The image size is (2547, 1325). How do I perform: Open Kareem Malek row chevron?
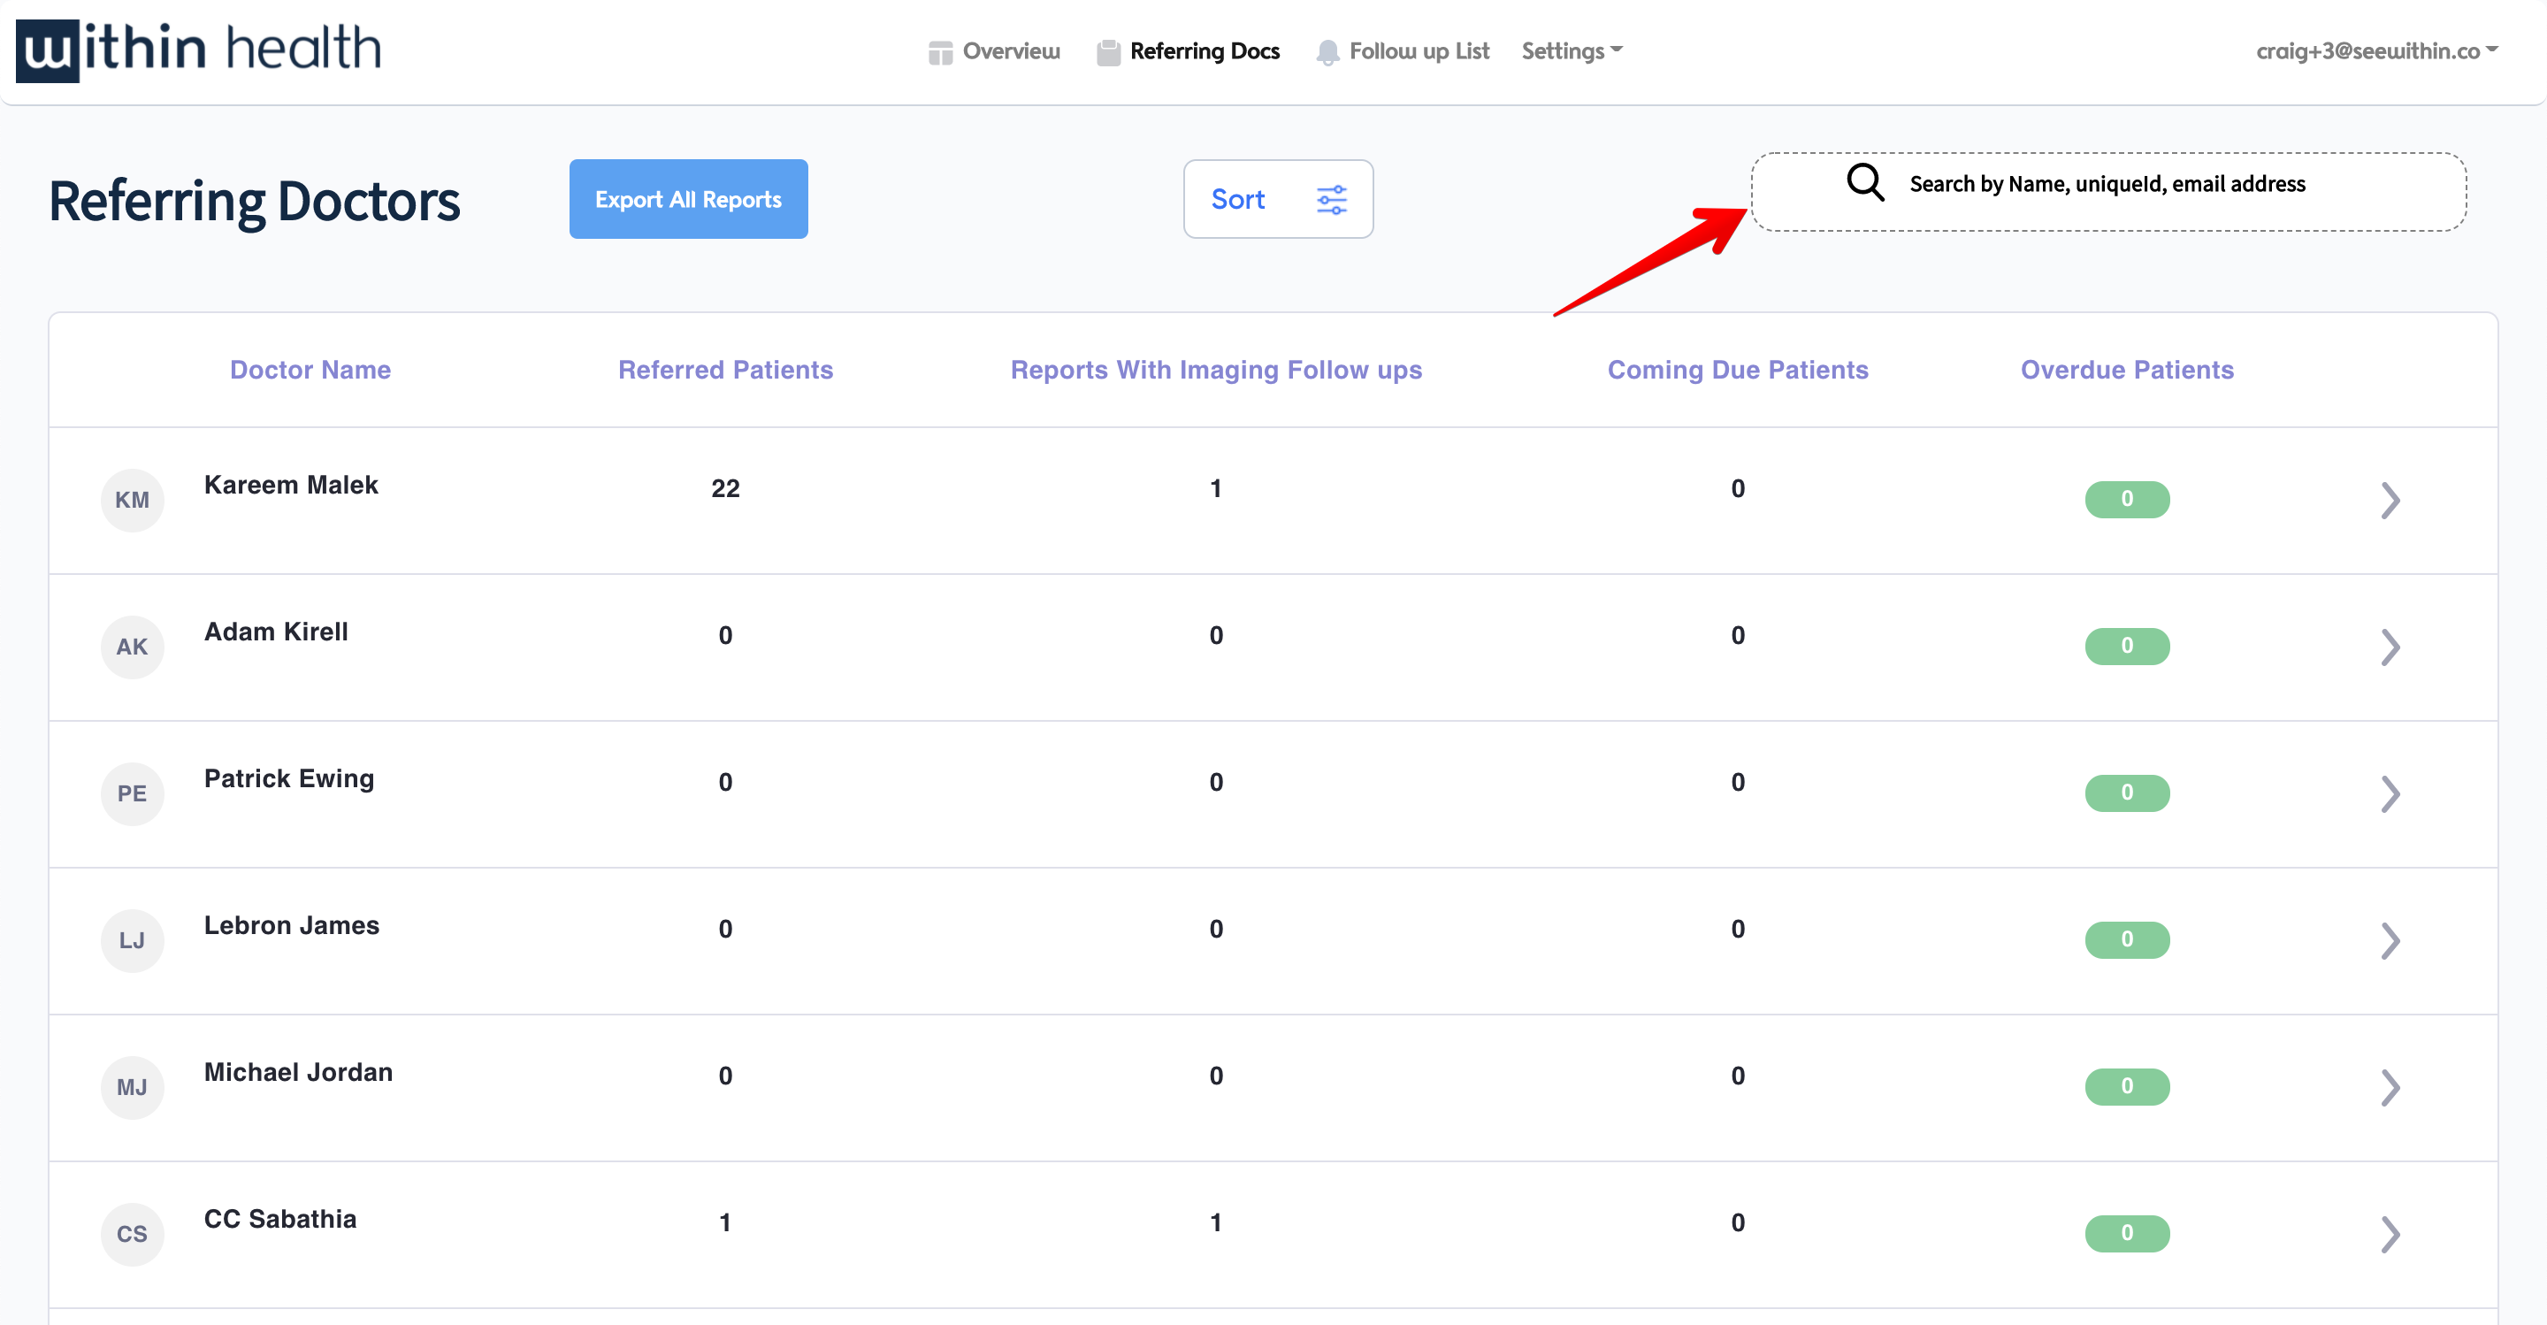(x=2390, y=501)
